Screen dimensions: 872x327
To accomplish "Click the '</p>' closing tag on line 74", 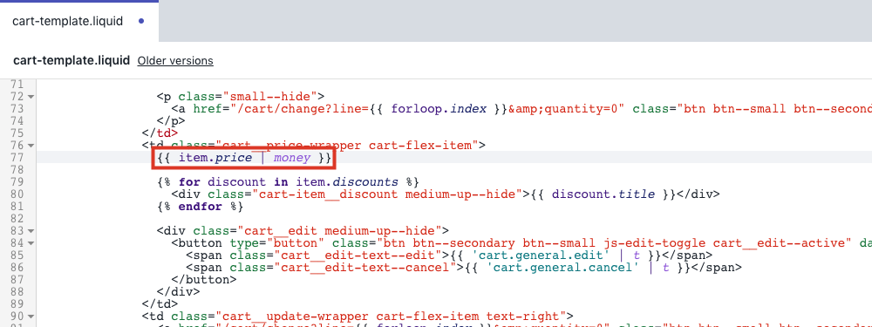I will (x=171, y=121).
